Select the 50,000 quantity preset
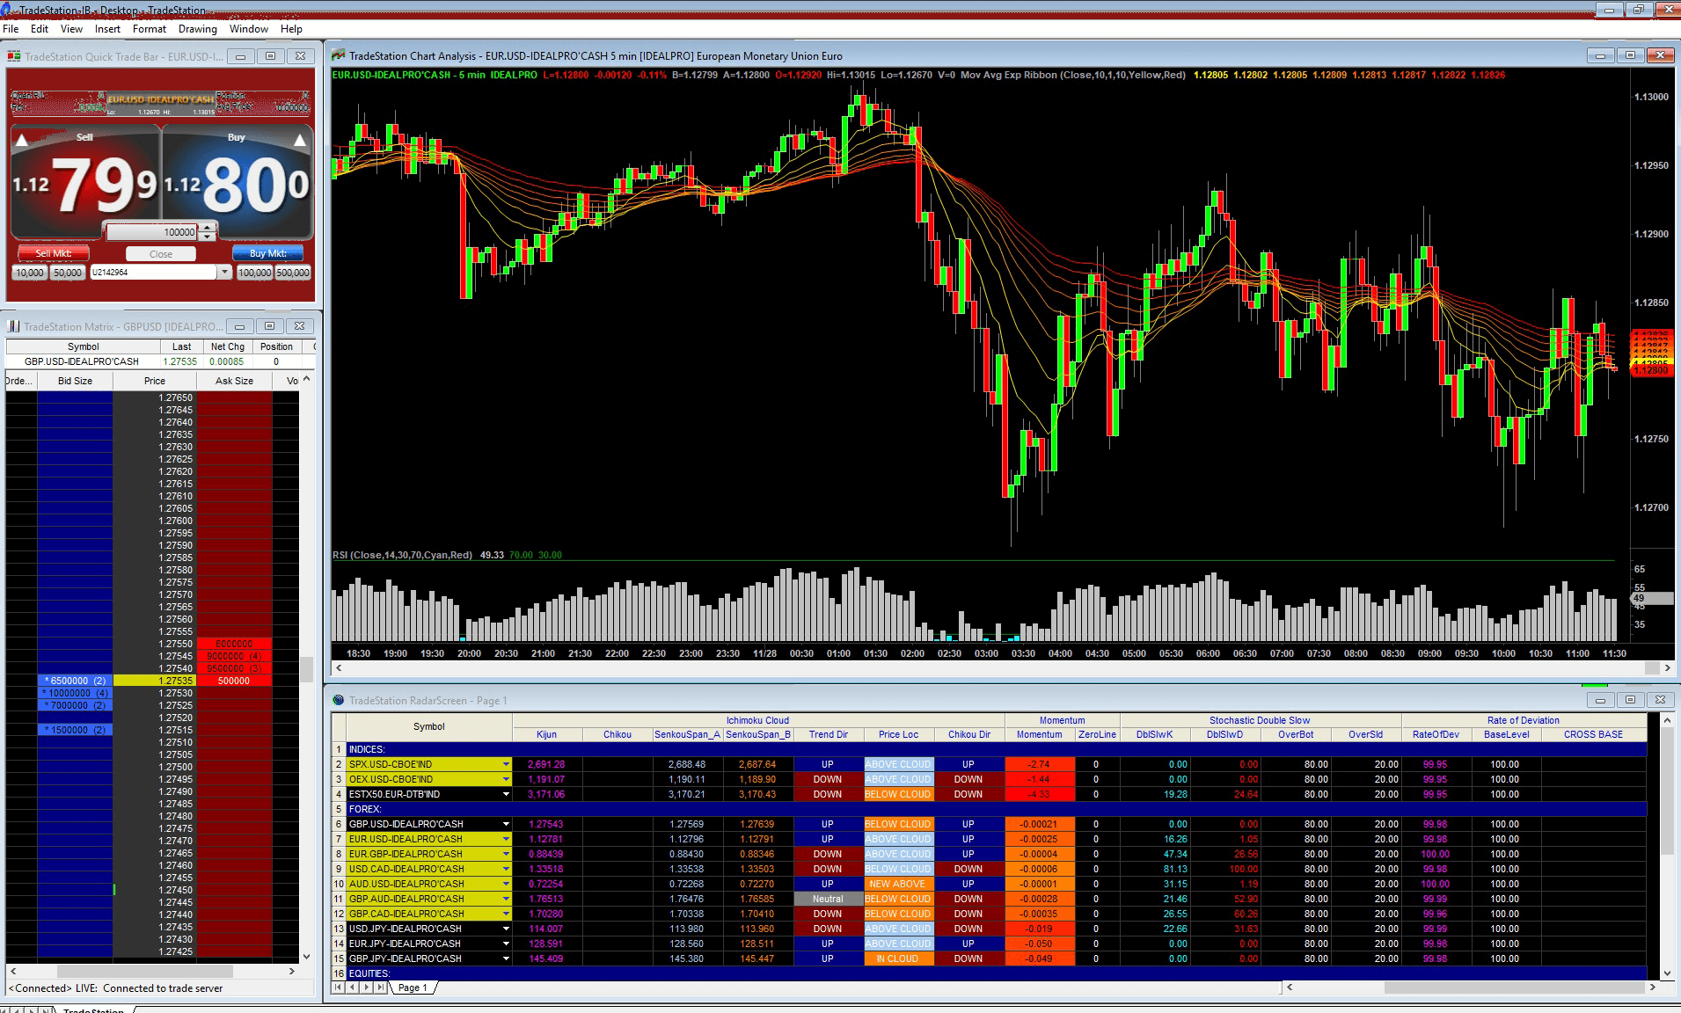This screenshot has height=1013, width=1681. coord(68,273)
